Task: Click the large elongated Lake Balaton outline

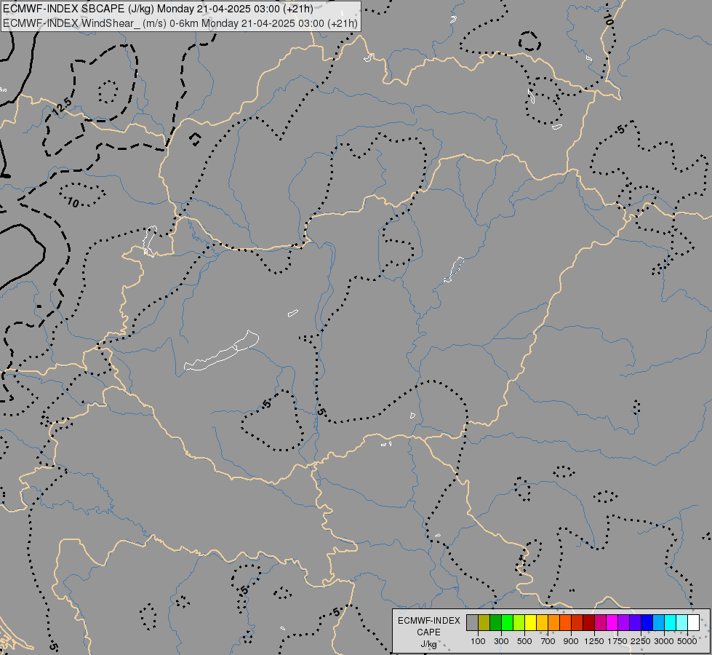Action: pyautogui.click(x=222, y=351)
